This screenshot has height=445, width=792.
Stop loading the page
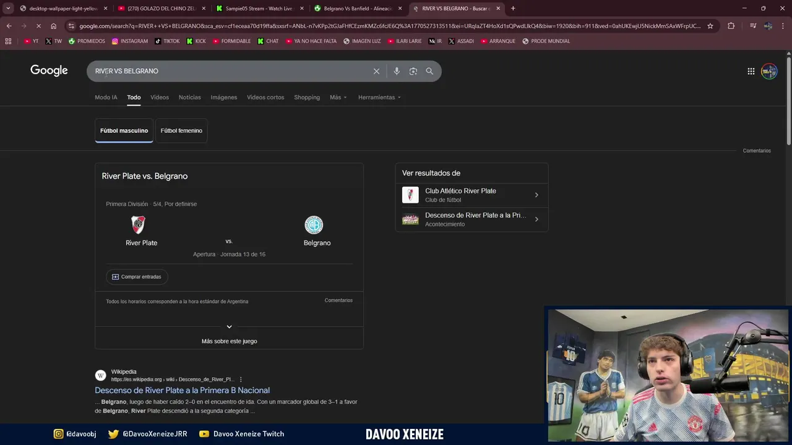tap(38, 26)
